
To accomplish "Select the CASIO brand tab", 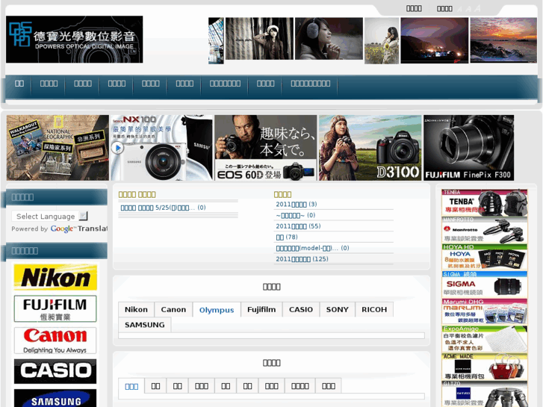I will (x=301, y=309).
